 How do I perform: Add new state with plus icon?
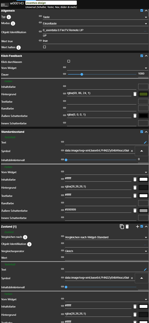click(x=137, y=227)
